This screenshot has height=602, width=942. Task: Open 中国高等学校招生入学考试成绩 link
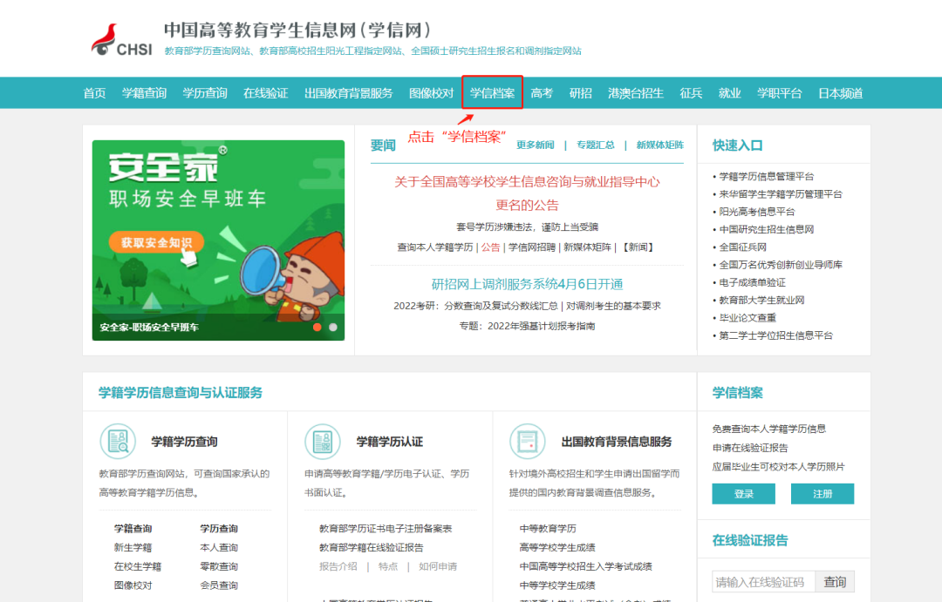point(586,566)
